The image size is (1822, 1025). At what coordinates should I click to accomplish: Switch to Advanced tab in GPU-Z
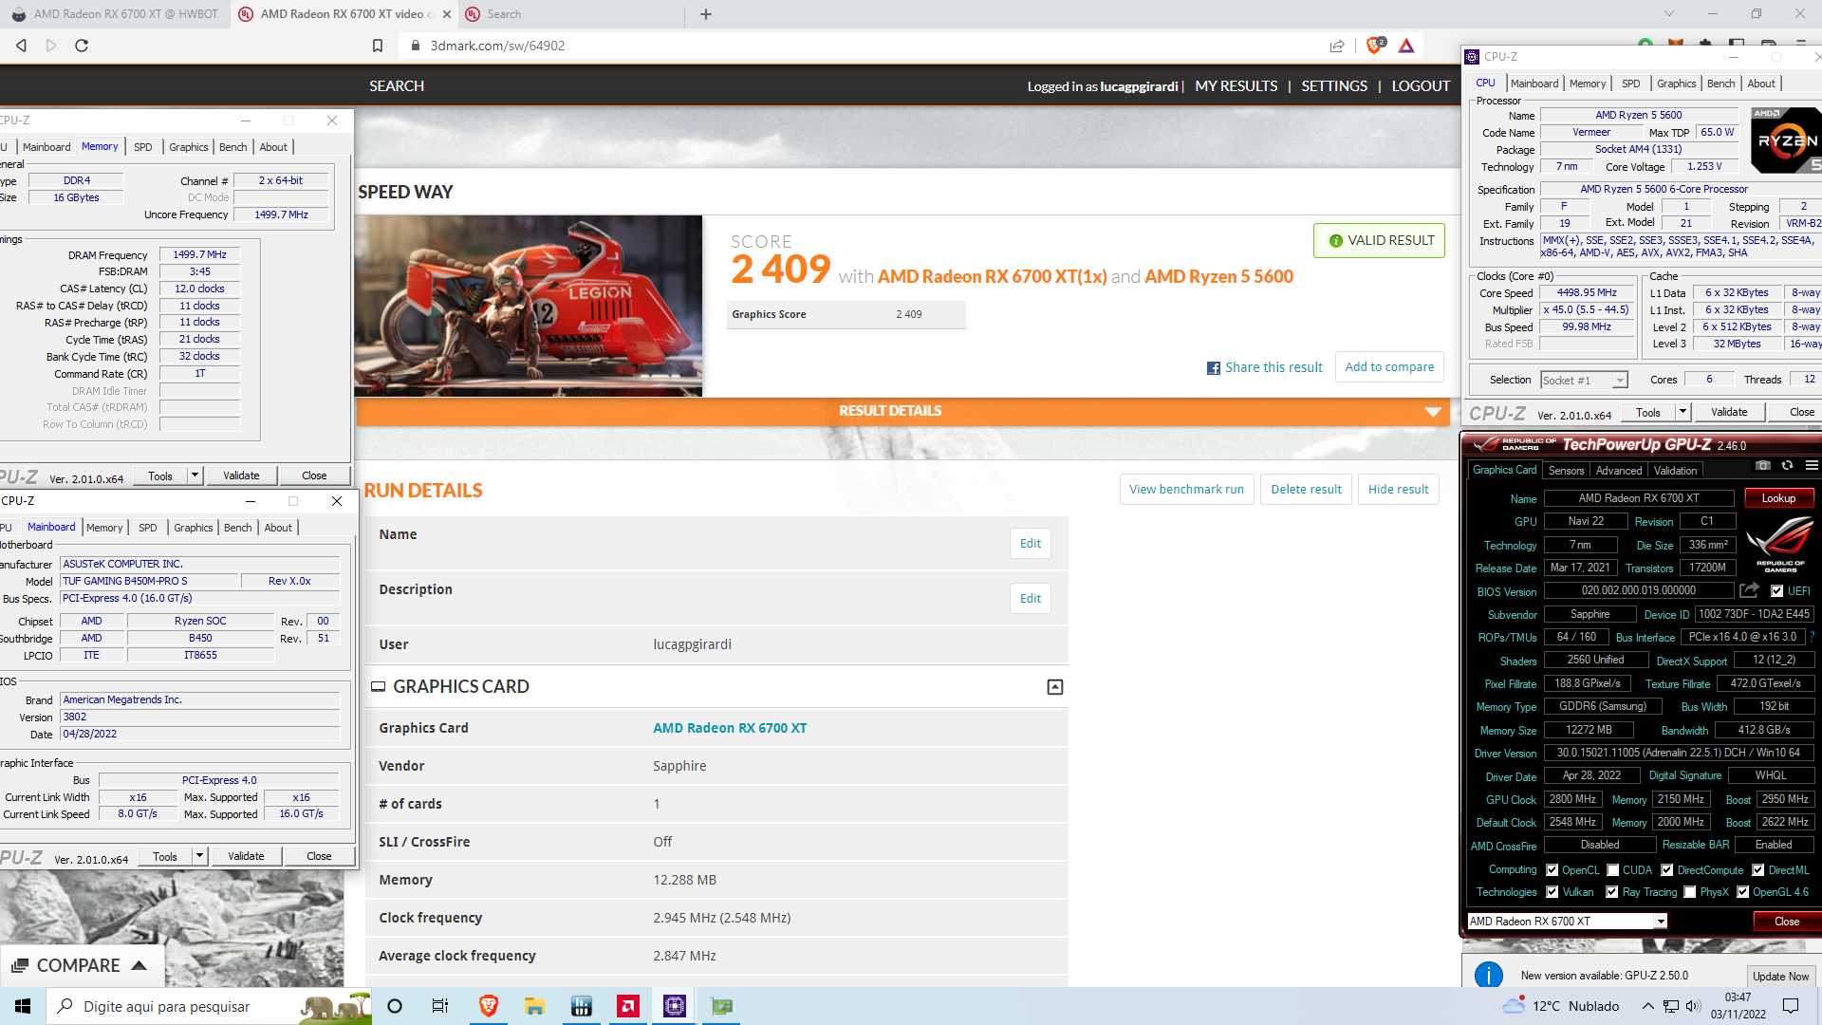(x=1619, y=471)
